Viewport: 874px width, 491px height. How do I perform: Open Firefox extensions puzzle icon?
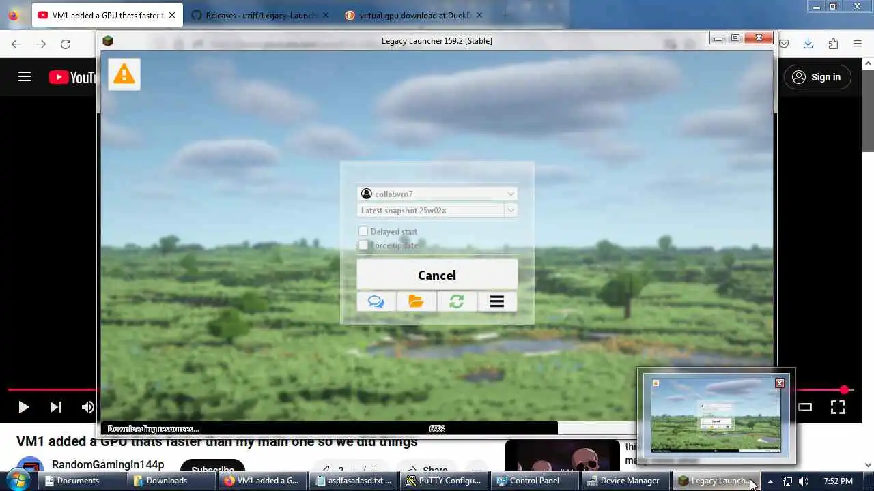pos(833,44)
